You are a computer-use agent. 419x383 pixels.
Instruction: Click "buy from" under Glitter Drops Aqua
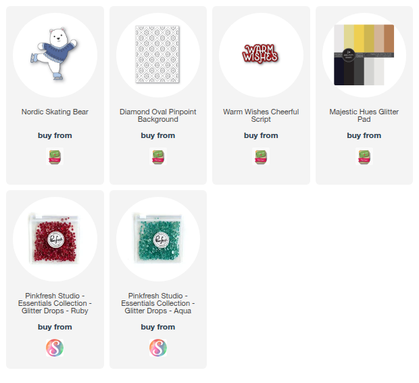point(158,327)
